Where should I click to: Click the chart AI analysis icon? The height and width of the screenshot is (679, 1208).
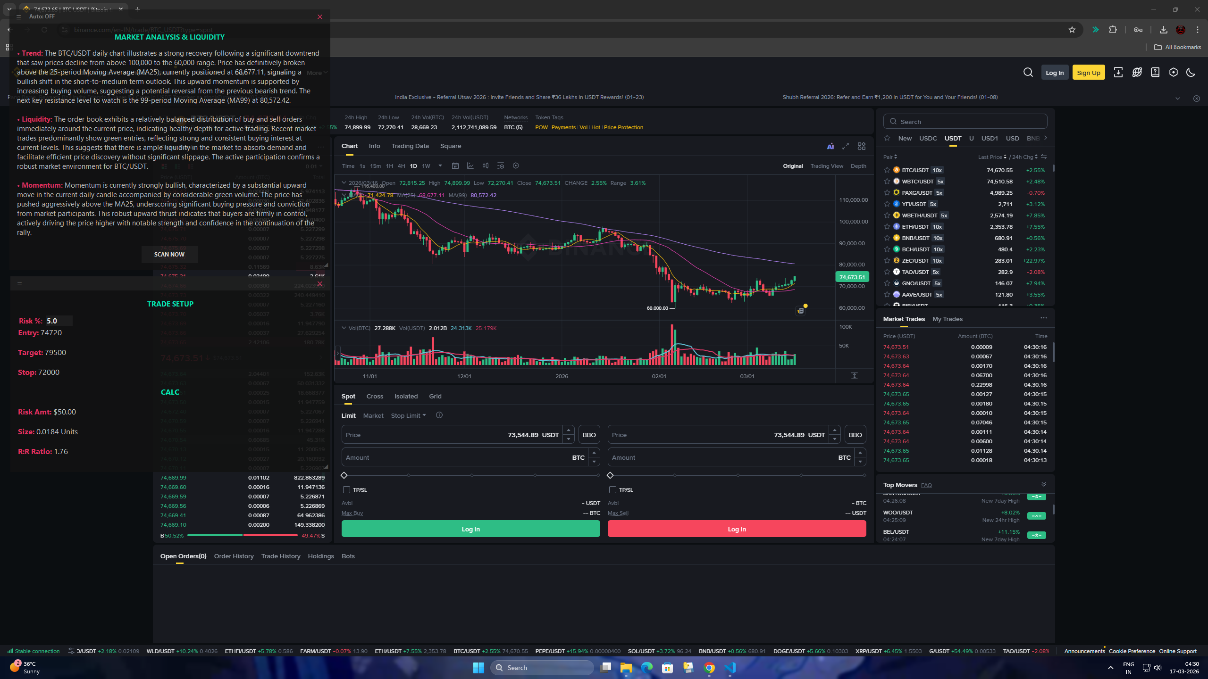click(830, 146)
